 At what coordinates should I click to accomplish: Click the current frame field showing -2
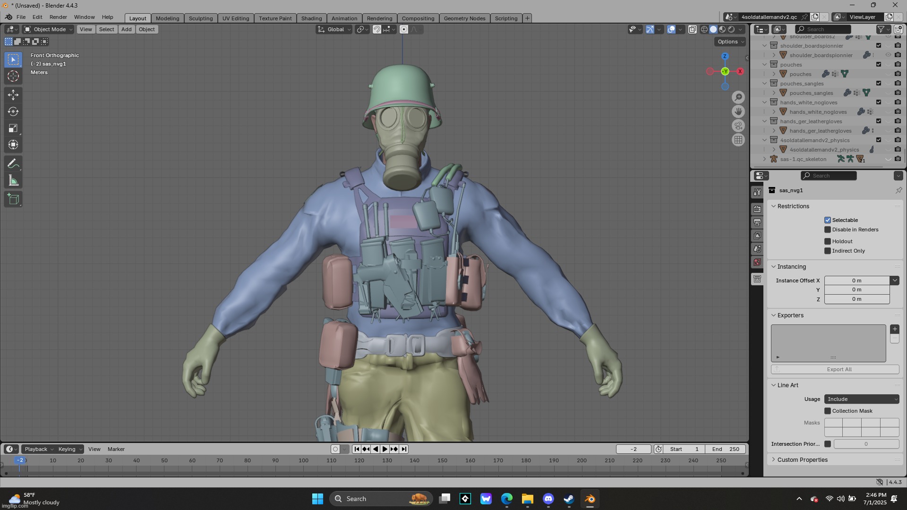633,449
